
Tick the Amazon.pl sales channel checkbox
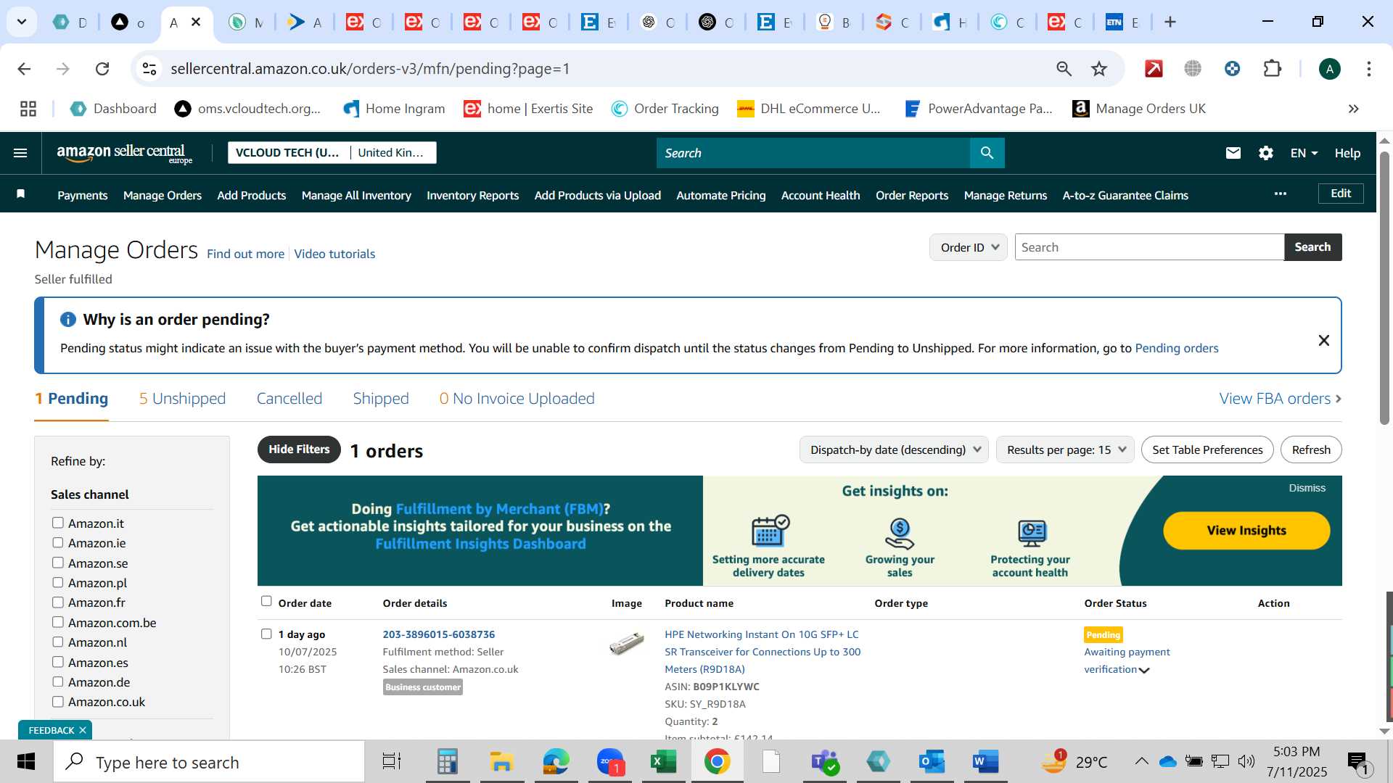tap(58, 582)
